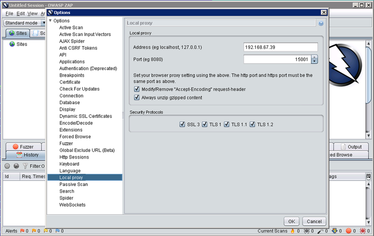Select Active Scan Input Vectors option
374x236 pixels.
85,34
